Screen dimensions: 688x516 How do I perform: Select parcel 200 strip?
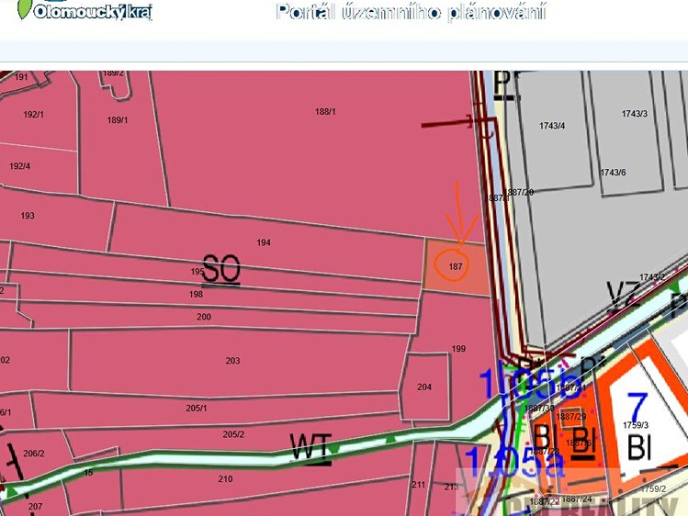204,317
